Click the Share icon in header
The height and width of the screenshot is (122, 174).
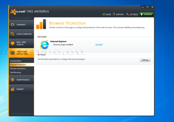pyautogui.click(x=103, y=14)
